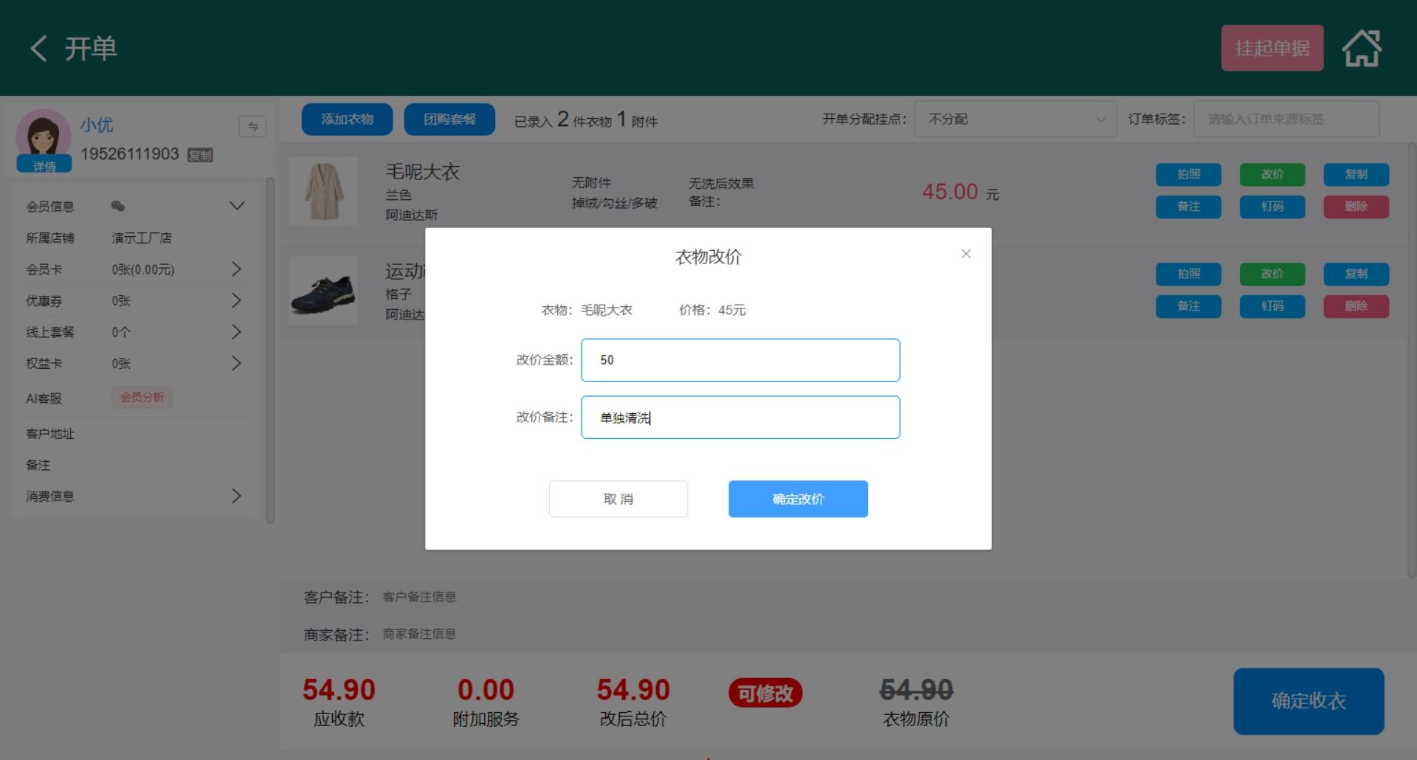Click the home icon in header

pyautogui.click(x=1361, y=49)
